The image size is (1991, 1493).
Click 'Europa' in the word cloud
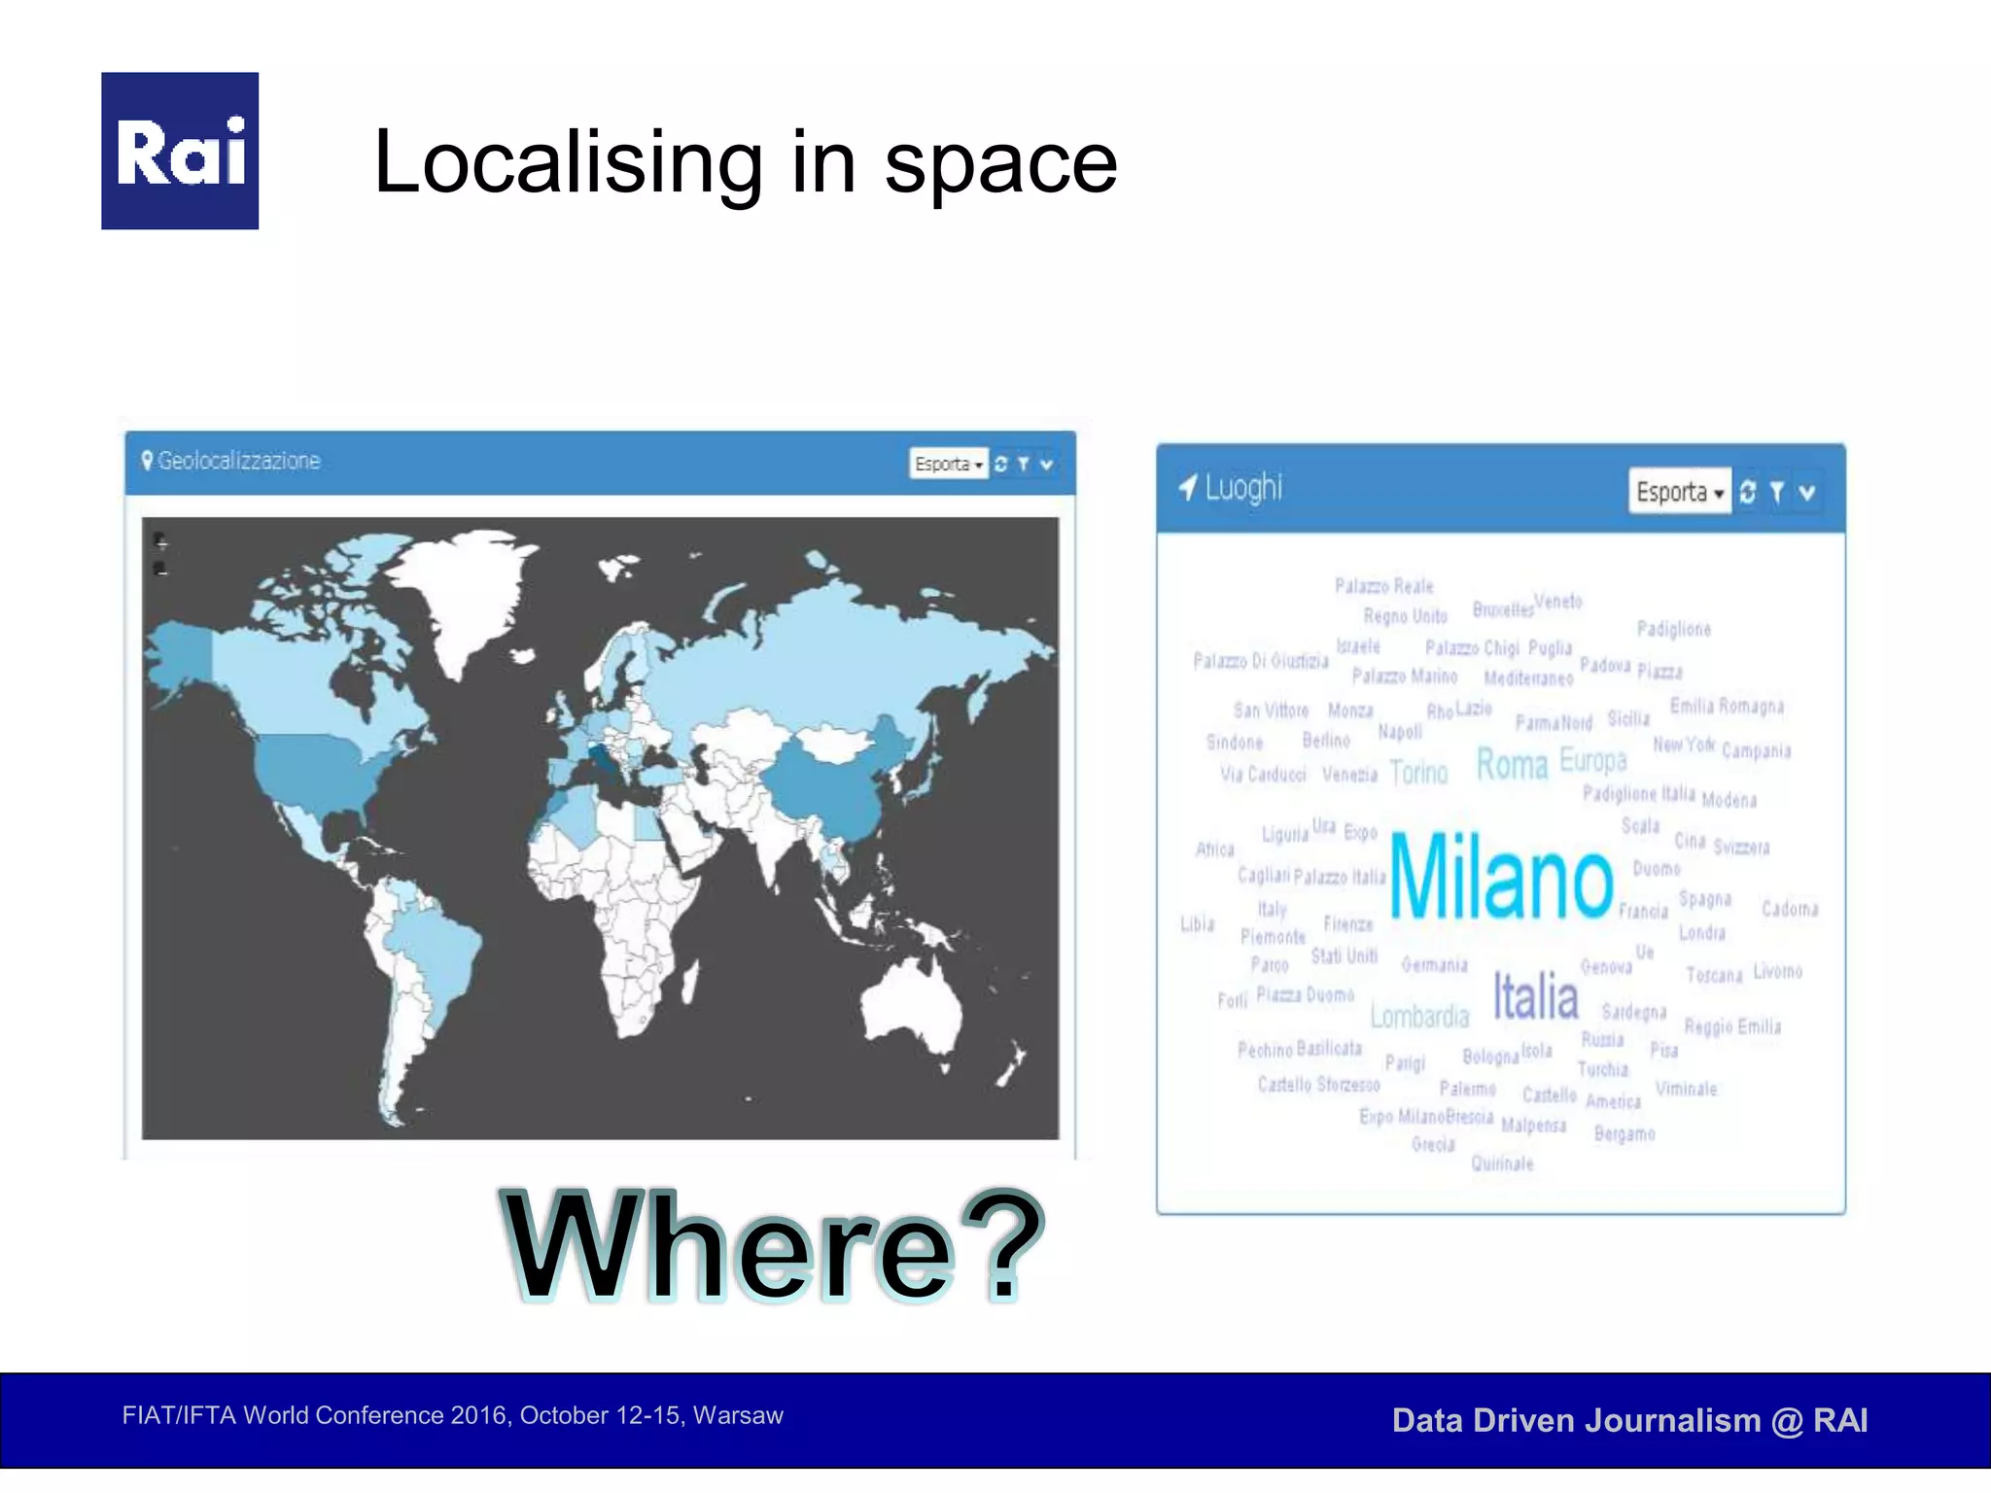coord(1593,759)
